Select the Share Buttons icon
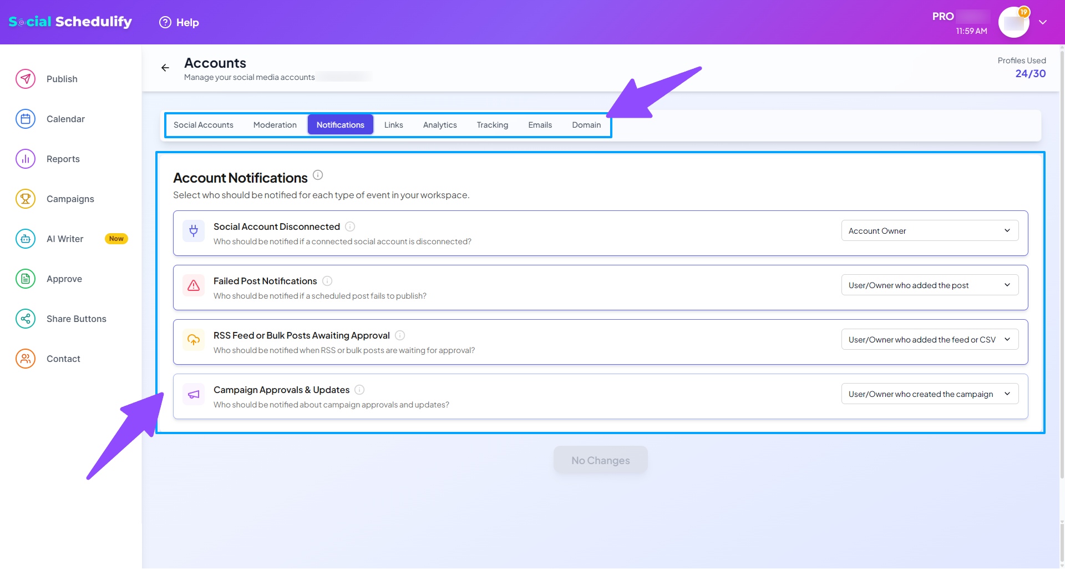This screenshot has height=569, width=1065. click(26, 319)
